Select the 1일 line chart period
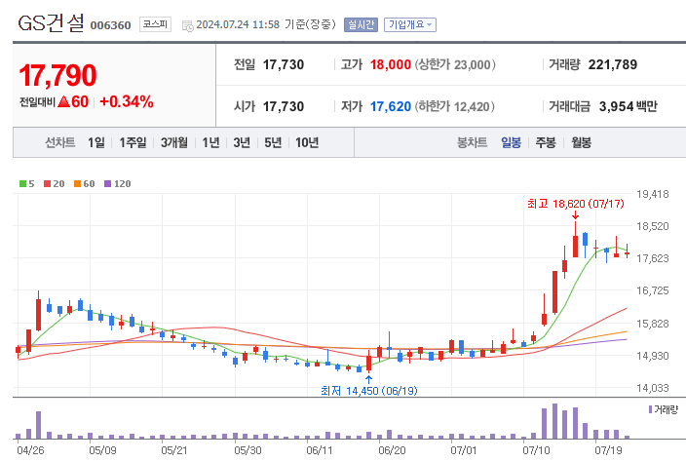 pyautogui.click(x=96, y=142)
